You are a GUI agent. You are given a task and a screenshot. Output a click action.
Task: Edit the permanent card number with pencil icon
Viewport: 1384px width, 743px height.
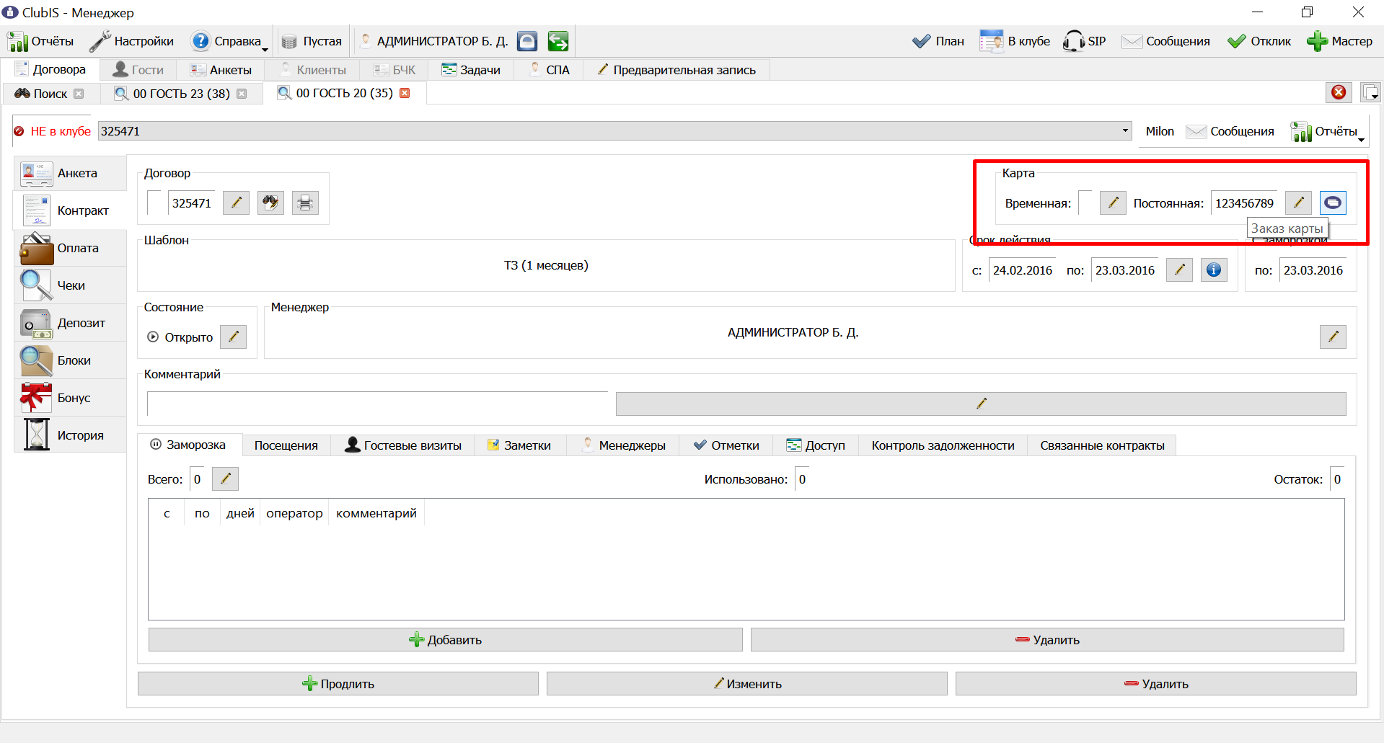click(x=1298, y=203)
